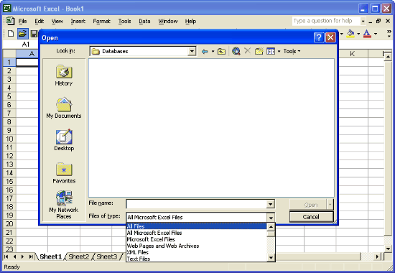Open the View menu
This screenshot has height=273, width=395.
pyautogui.click(x=57, y=21)
